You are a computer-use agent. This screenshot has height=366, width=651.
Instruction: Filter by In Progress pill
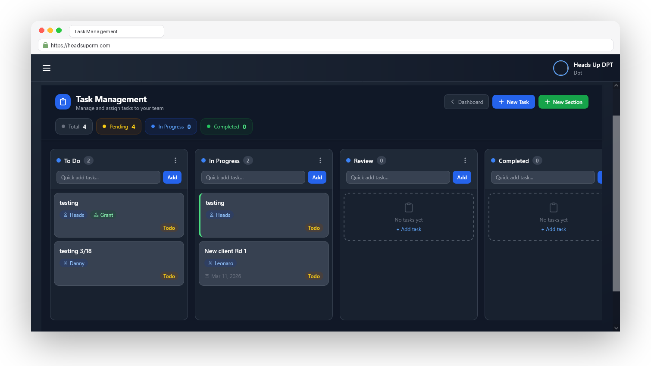point(171,126)
